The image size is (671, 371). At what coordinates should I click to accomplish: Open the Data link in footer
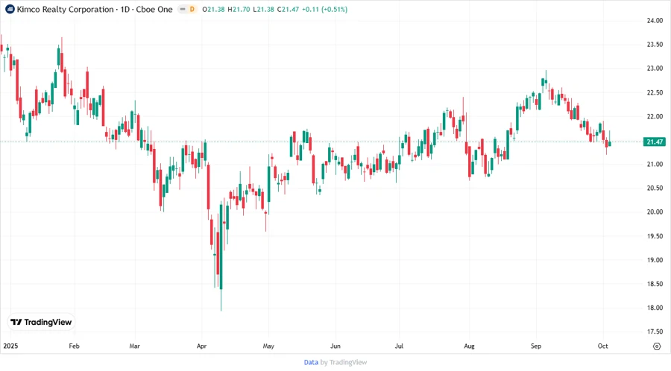pyautogui.click(x=311, y=362)
